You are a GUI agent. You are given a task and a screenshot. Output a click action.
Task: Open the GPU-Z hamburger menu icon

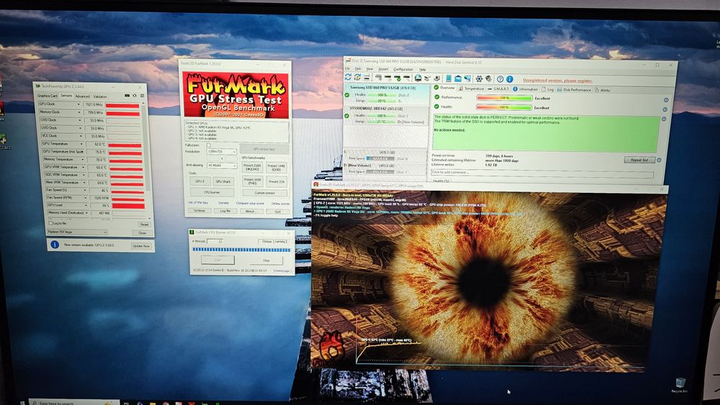tap(142, 96)
